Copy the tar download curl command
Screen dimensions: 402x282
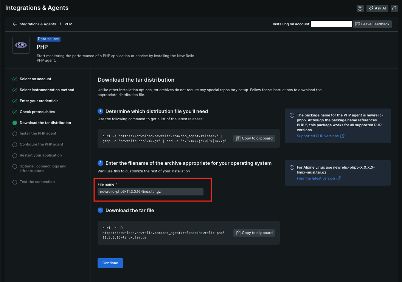point(254,233)
